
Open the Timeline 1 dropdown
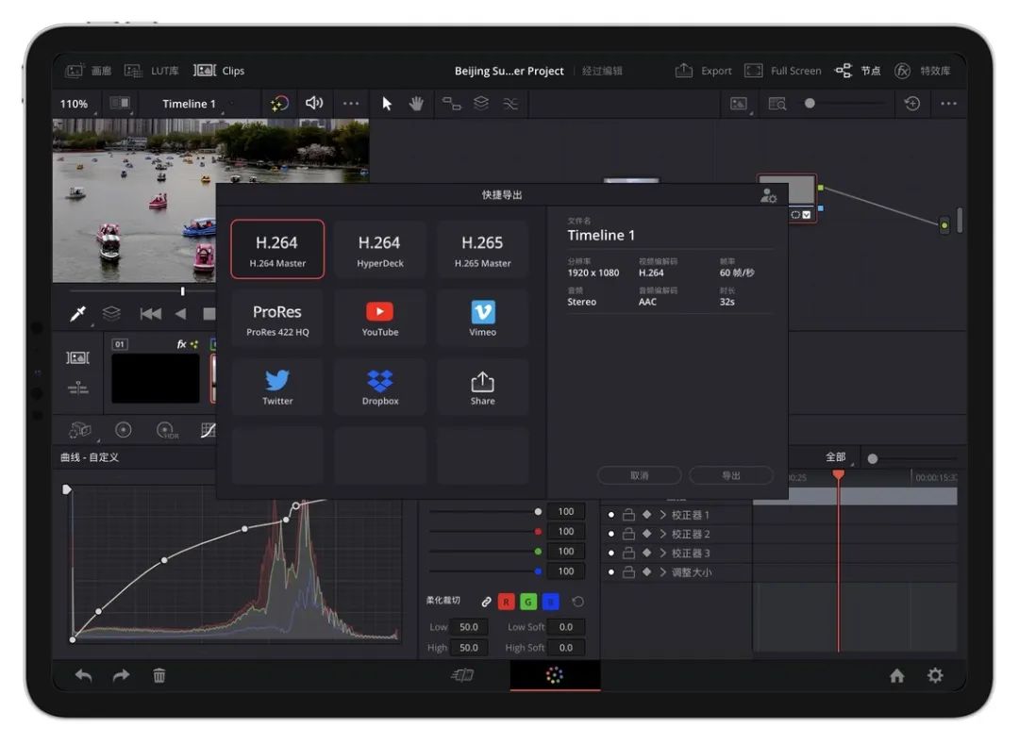pos(192,104)
